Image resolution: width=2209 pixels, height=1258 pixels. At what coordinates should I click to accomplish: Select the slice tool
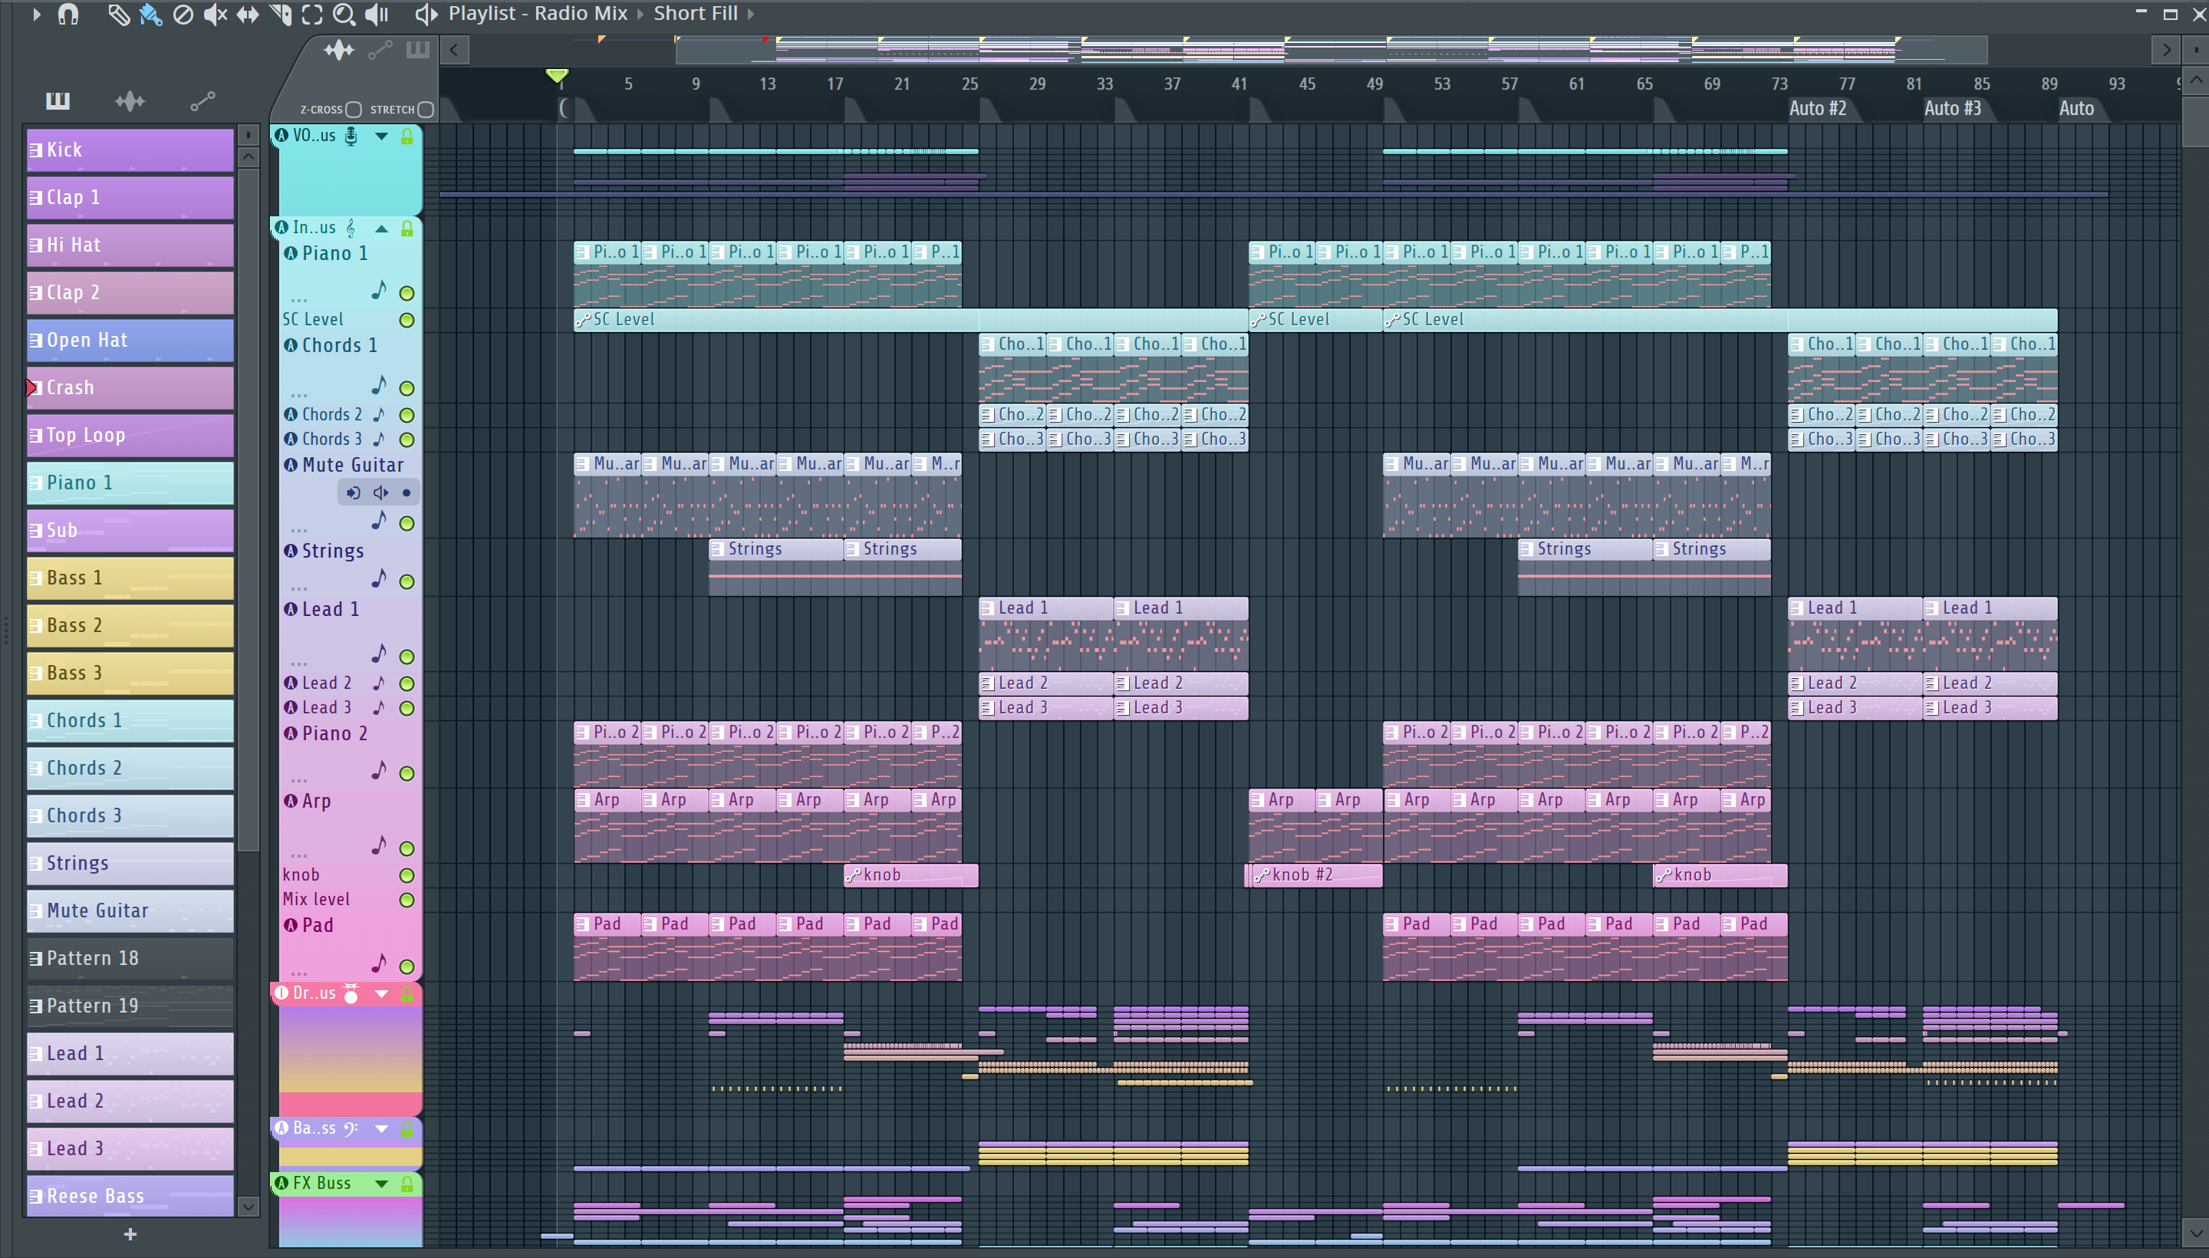[x=280, y=14]
